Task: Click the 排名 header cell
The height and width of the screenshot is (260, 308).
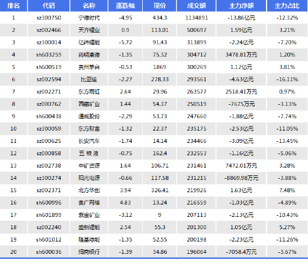Action: (13, 6)
